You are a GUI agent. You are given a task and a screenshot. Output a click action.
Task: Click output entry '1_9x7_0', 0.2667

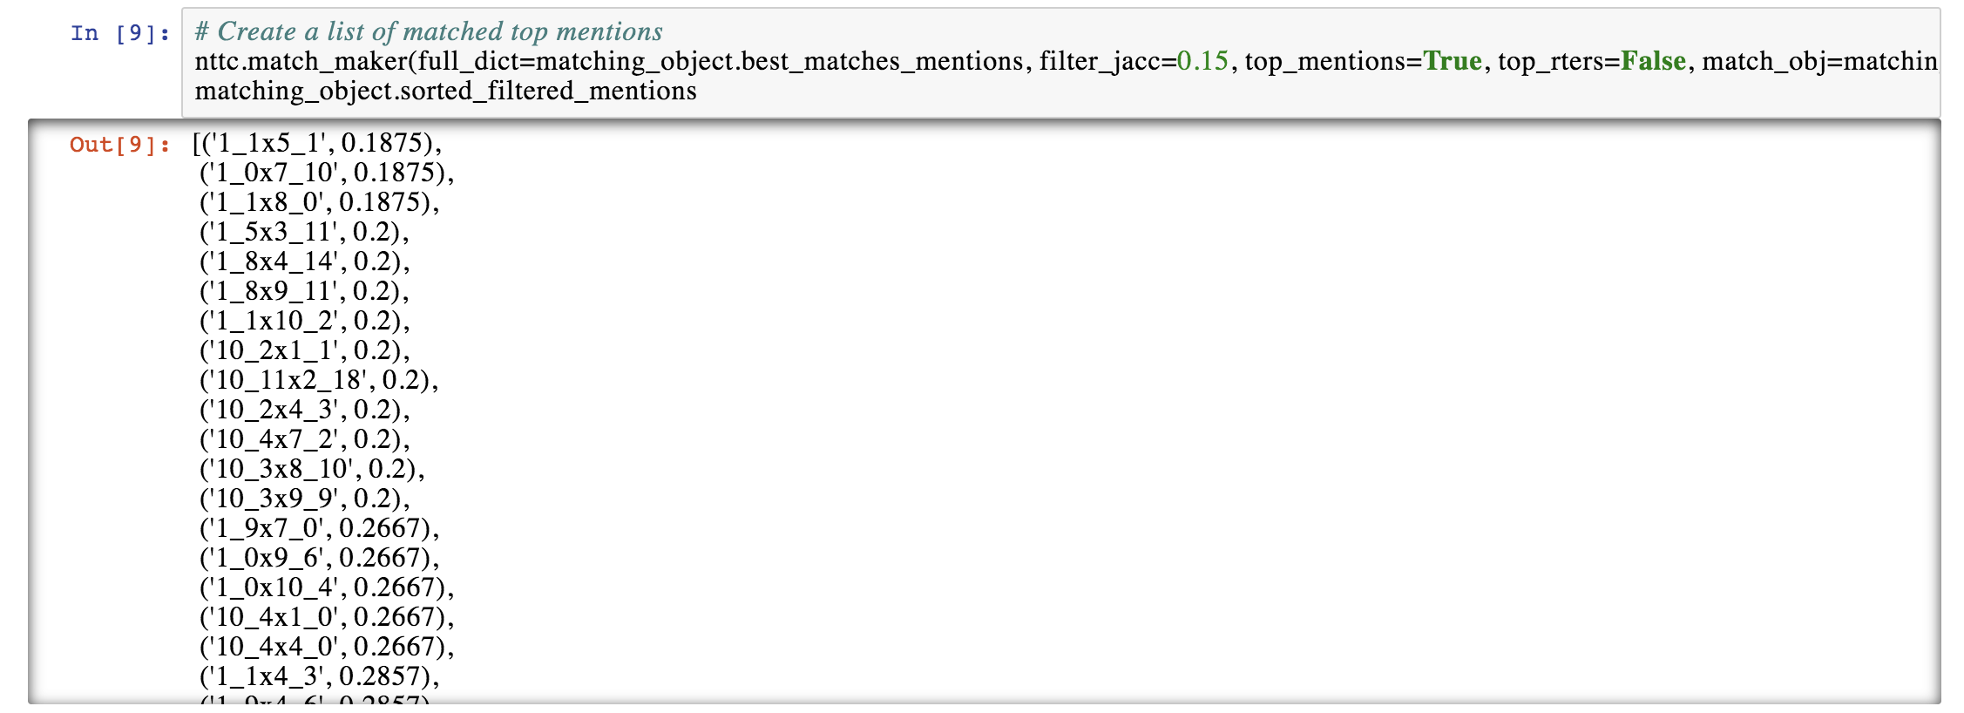(318, 528)
